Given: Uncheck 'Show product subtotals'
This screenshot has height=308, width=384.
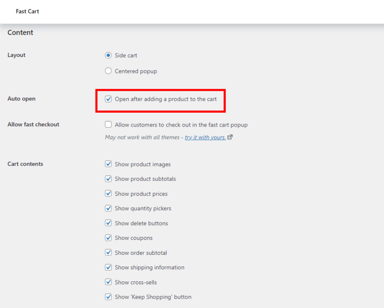Looking at the screenshot, I should click(108, 179).
